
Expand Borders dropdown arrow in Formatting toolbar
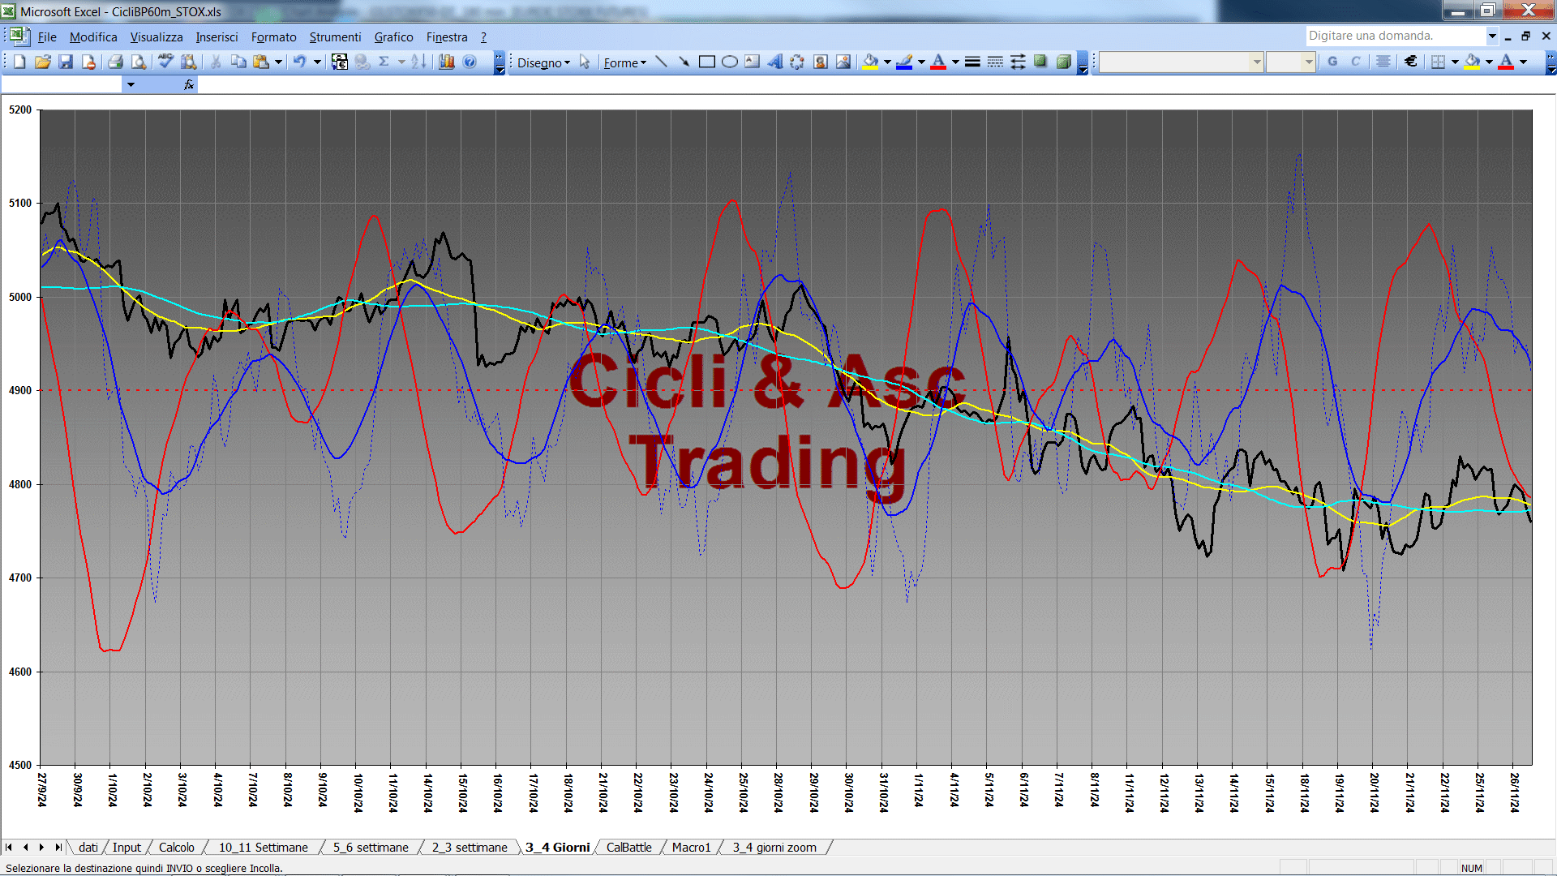[1455, 62]
